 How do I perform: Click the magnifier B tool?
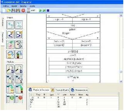pyautogui.click(x=19, y=69)
